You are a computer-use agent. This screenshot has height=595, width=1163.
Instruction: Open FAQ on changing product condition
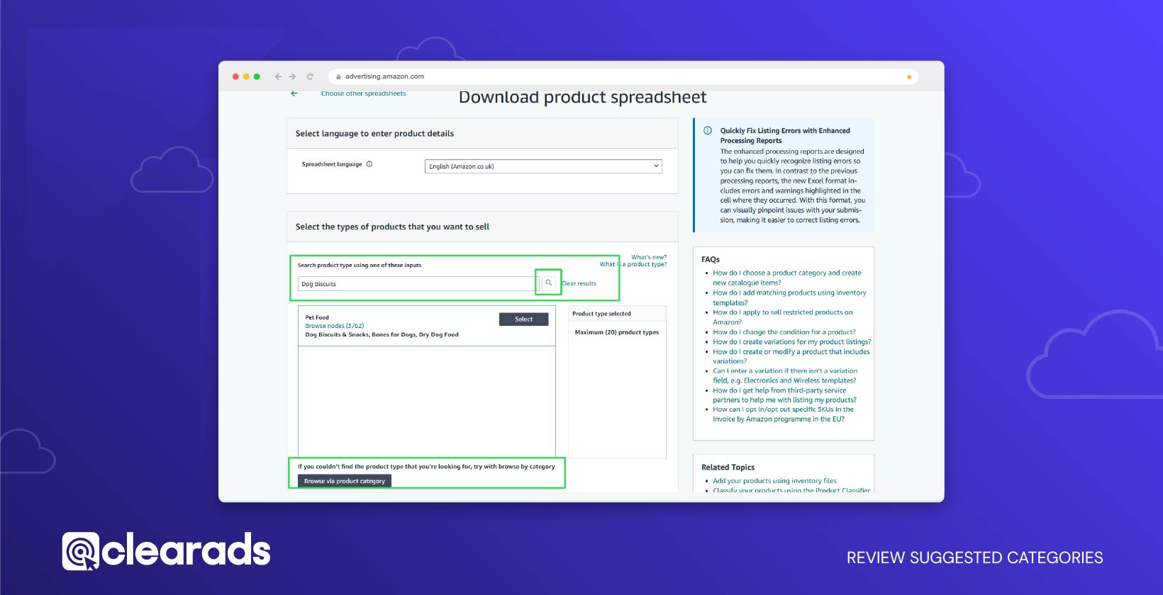tap(784, 331)
